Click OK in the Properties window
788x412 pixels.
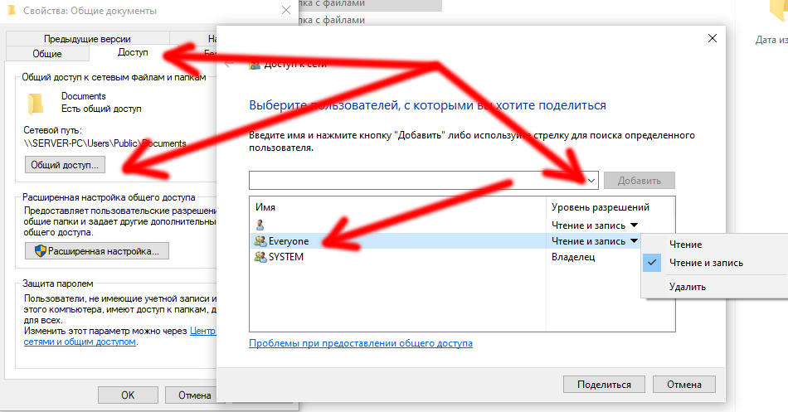(128, 395)
